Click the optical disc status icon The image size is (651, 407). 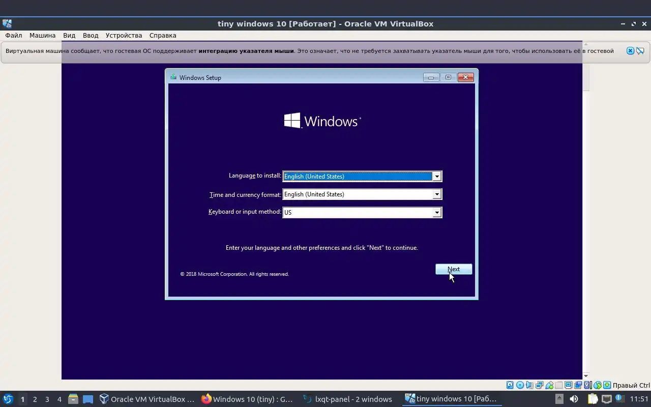520,385
